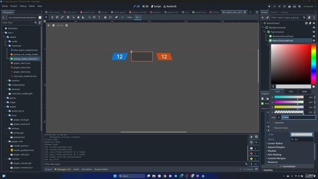The height and width of the screenshot is (179, 318).
Task: Click the distraction free mode icon
Action: pyautogui.click(x=257, y=12)
